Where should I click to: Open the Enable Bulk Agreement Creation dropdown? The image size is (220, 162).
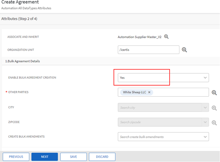pos(205,77)
